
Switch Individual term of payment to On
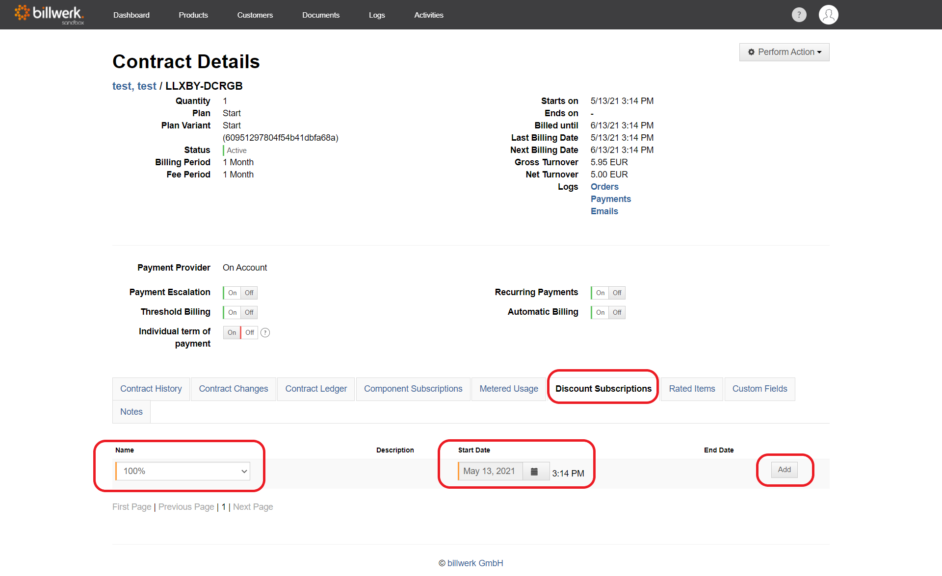(232, 332)
